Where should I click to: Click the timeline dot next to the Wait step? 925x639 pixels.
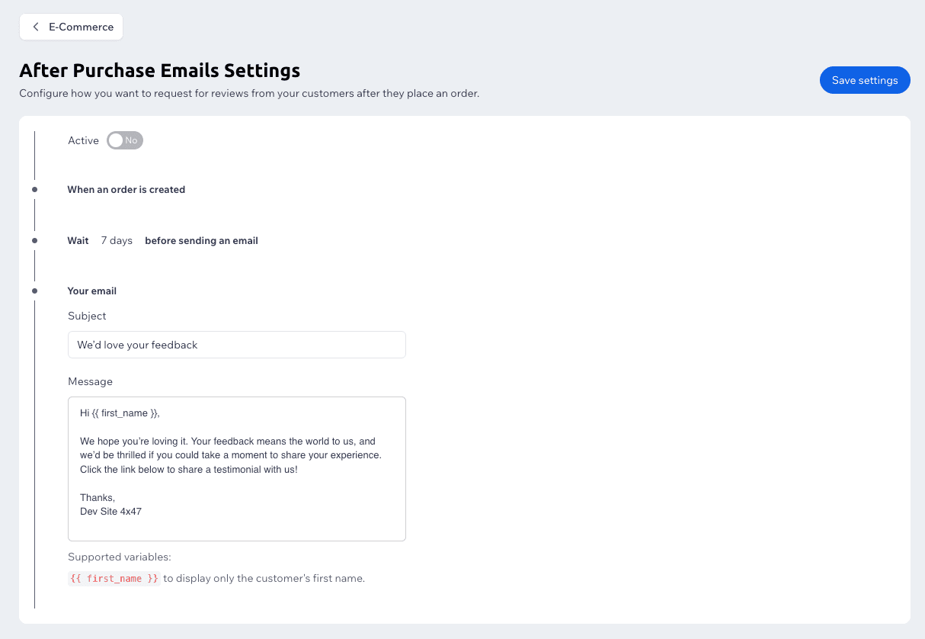(36, 239)
